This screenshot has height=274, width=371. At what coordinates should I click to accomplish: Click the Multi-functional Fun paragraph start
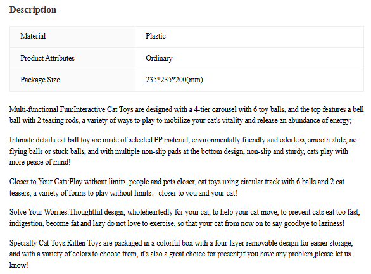point(41,109)
